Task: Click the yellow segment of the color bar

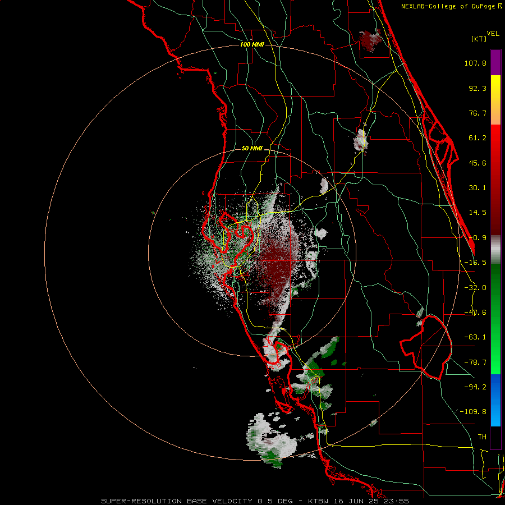Action: coord(495,100)
